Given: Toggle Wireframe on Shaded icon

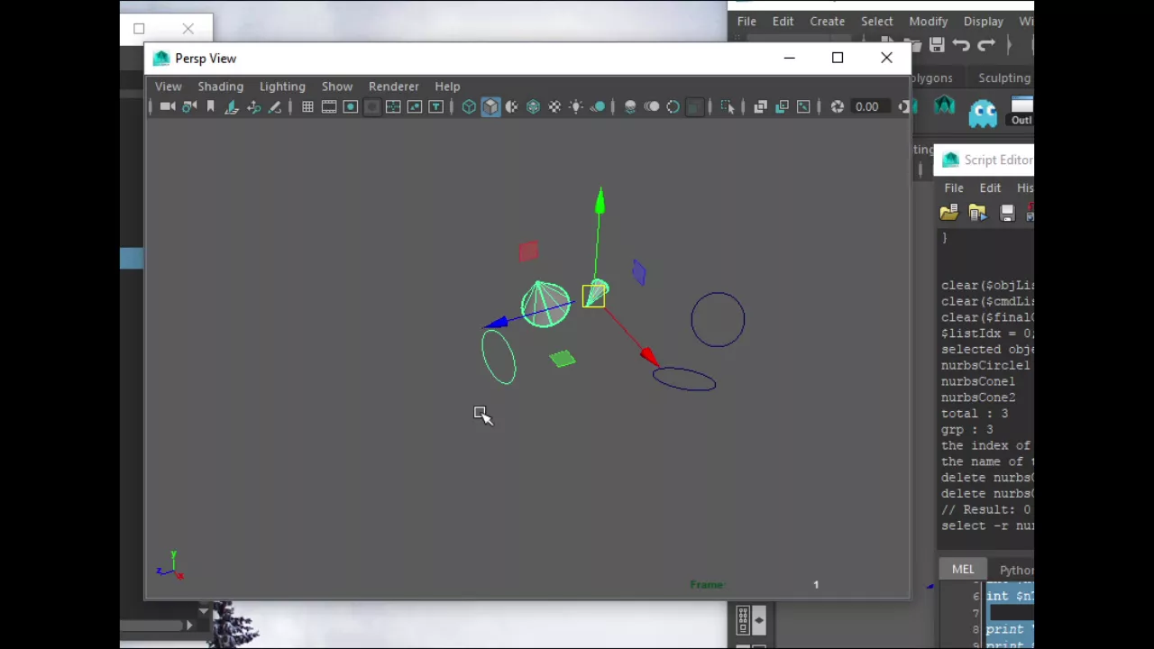Looking at the screenshot, I should coord(534,107).
